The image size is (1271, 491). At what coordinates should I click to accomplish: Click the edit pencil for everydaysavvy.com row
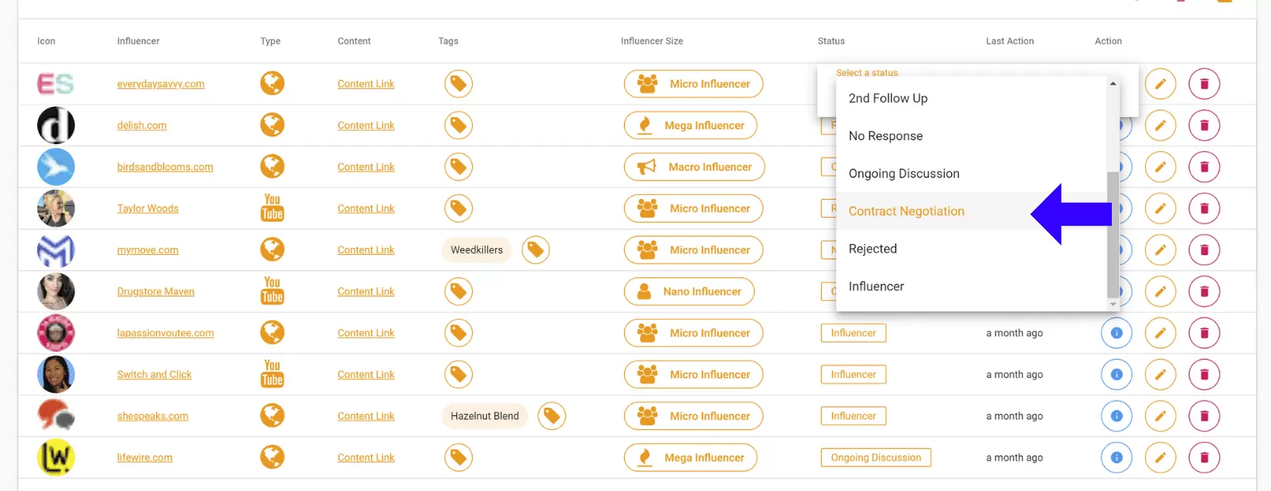[1160, 84]
